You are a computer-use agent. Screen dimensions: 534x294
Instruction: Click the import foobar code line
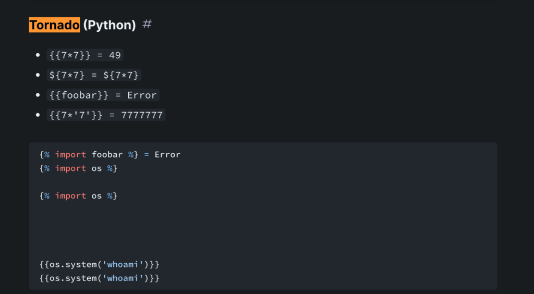(x=110, y=155)
